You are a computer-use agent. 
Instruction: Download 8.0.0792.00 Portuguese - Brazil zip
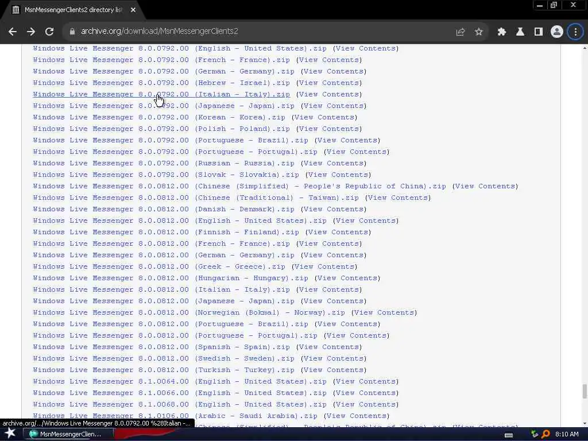click(x=170, y=140)
